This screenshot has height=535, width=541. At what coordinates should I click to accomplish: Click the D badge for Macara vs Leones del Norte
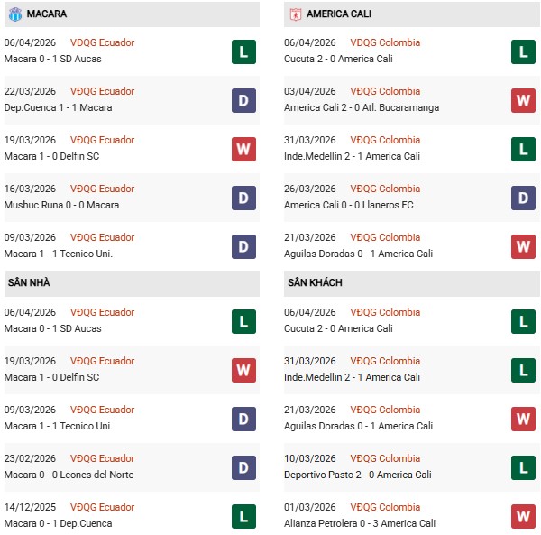click(243, 467)
